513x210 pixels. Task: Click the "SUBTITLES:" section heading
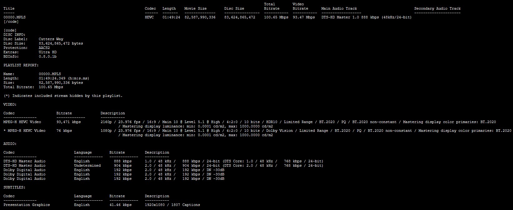(14, 188)
